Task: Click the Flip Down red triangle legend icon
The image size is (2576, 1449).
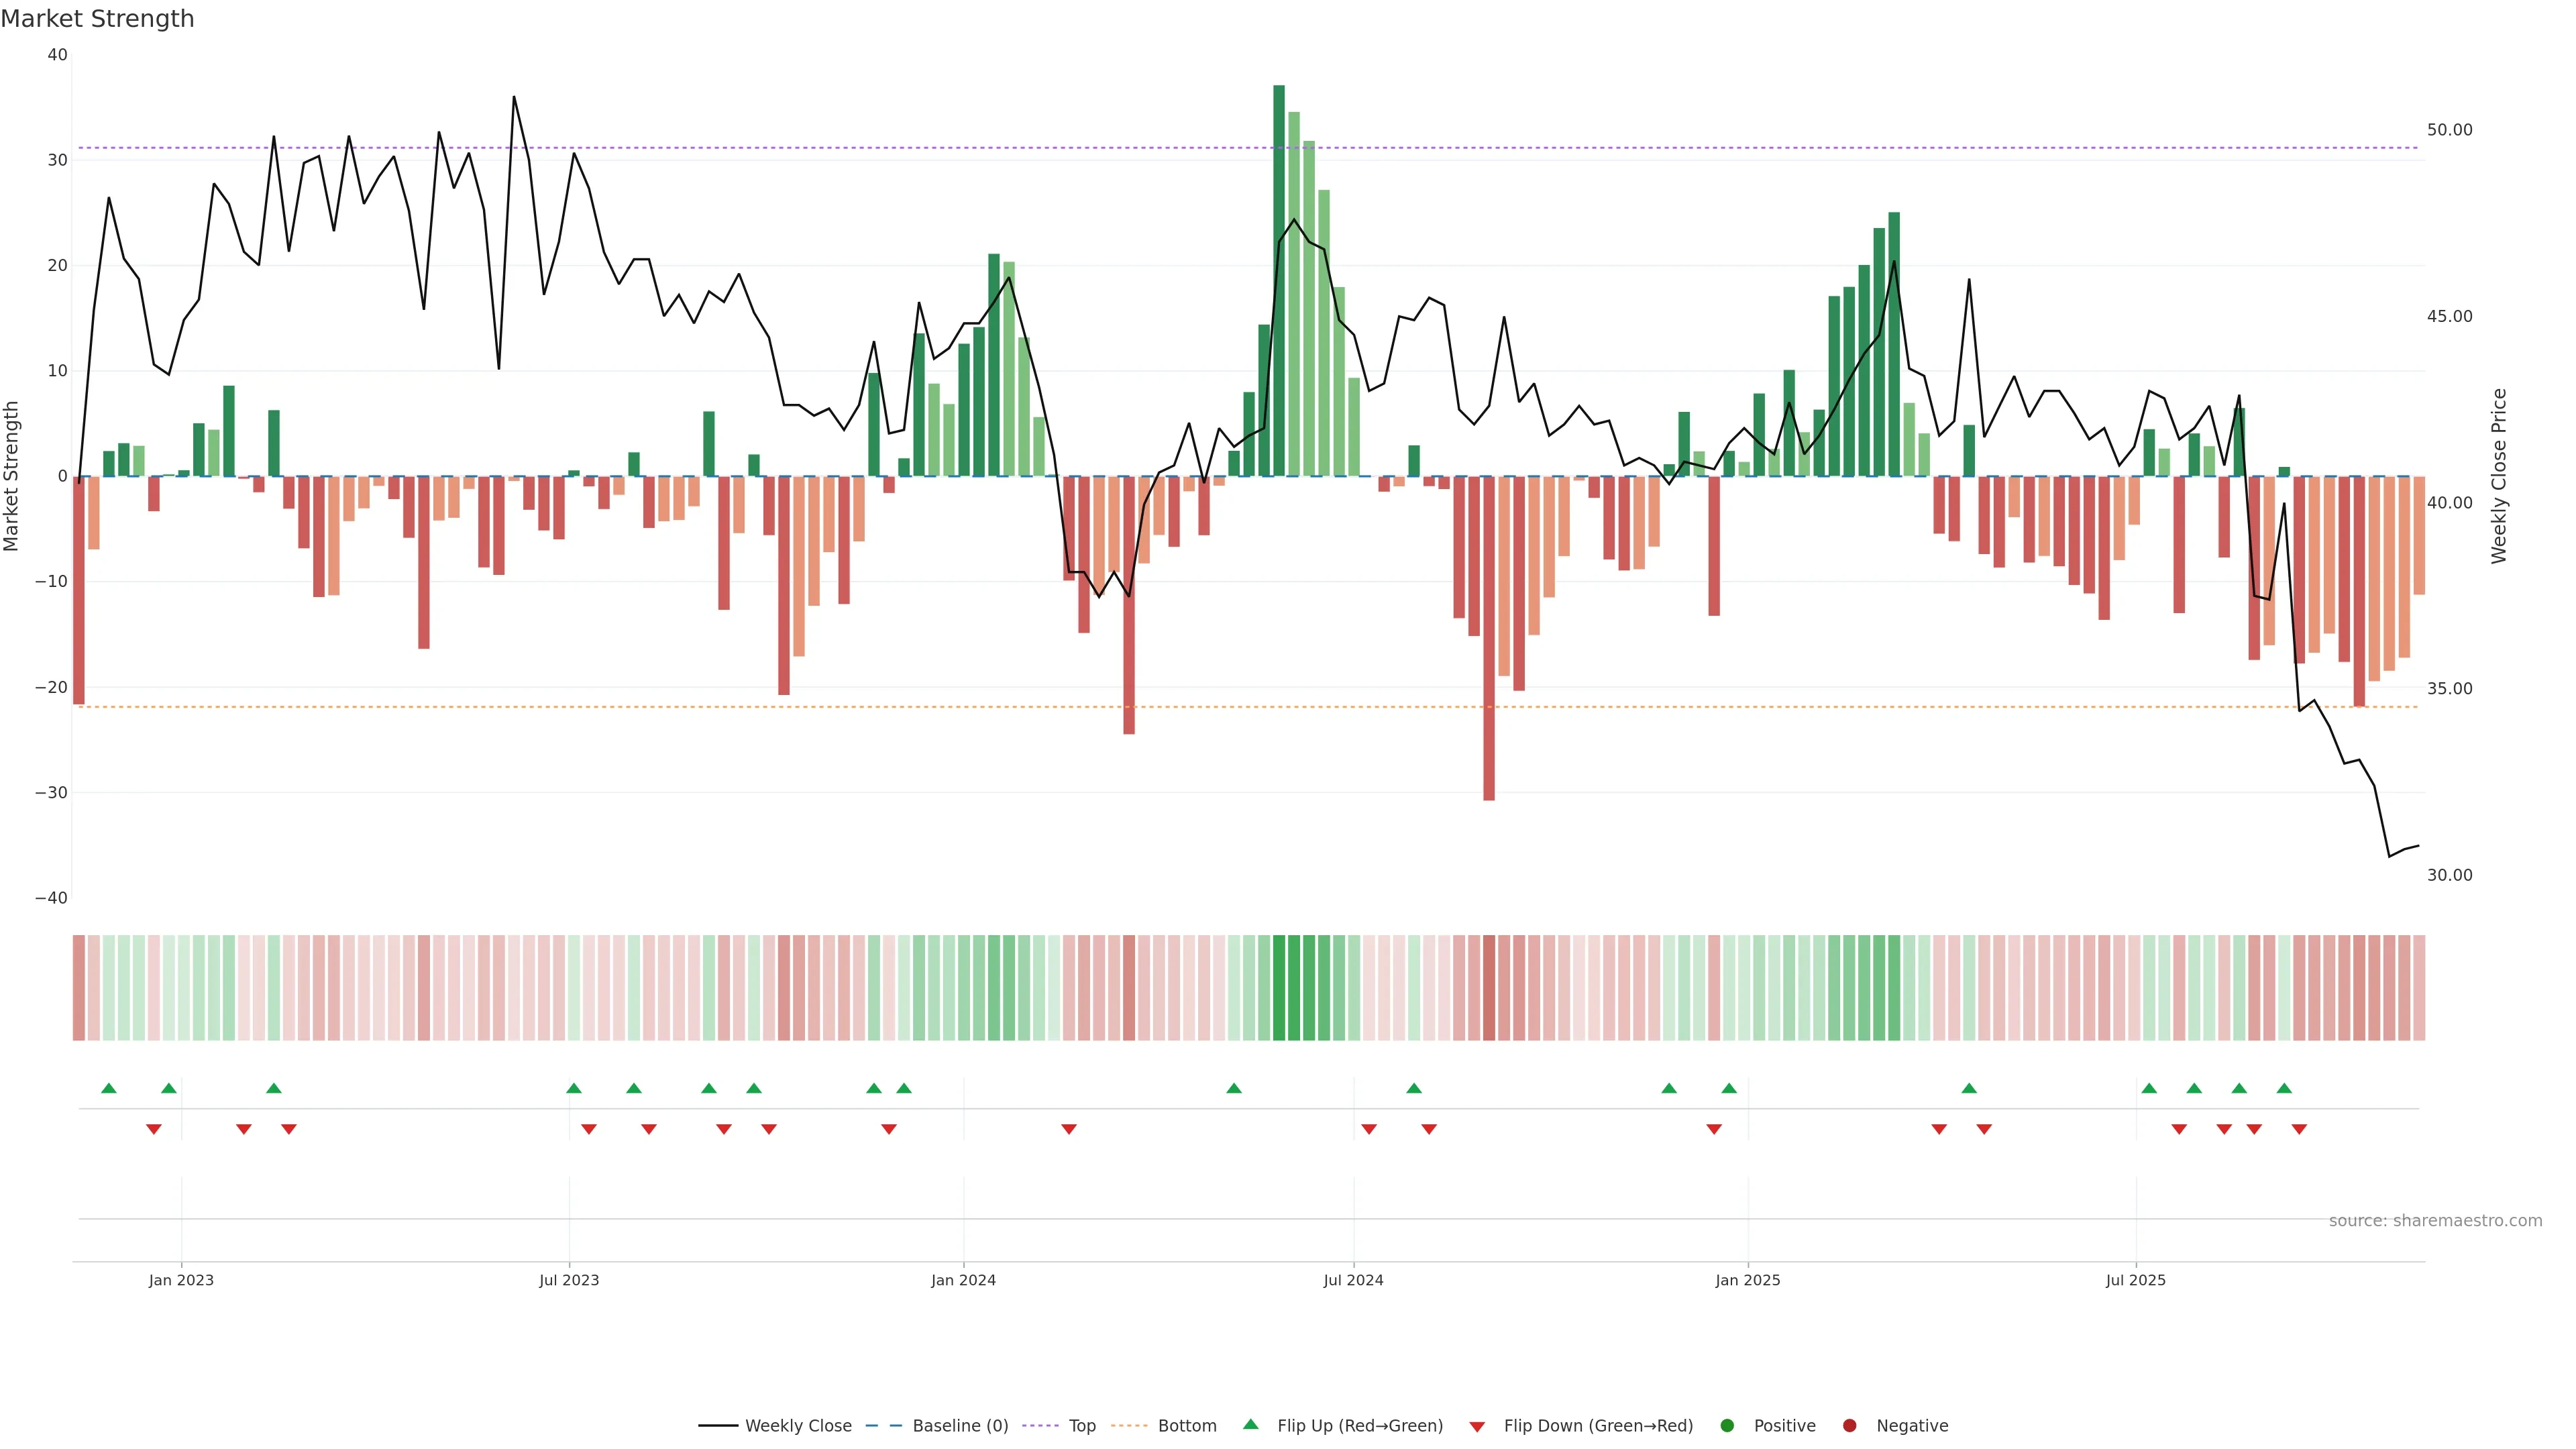Action: click(x=1477, y=1426)
